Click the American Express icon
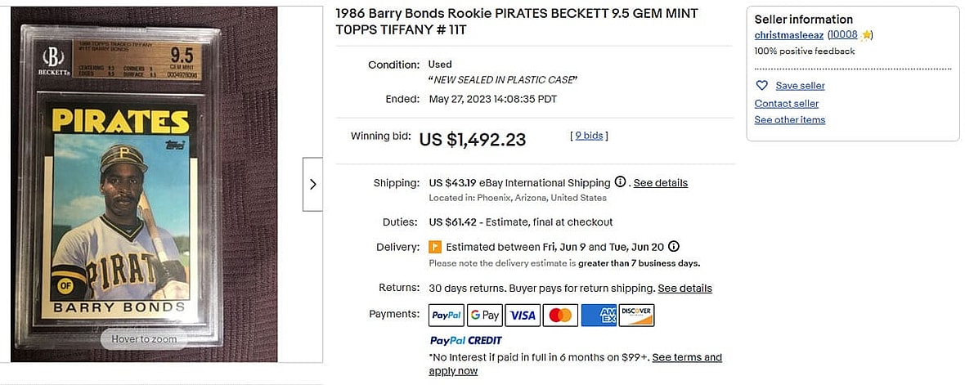The height and width of the screenshot is (385, 965). coord(599,315)
